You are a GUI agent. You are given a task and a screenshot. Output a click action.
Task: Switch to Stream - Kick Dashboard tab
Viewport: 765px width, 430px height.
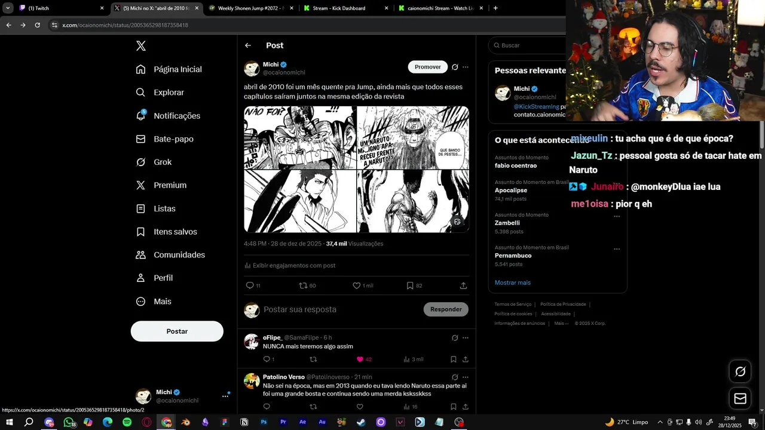[347, 8]
